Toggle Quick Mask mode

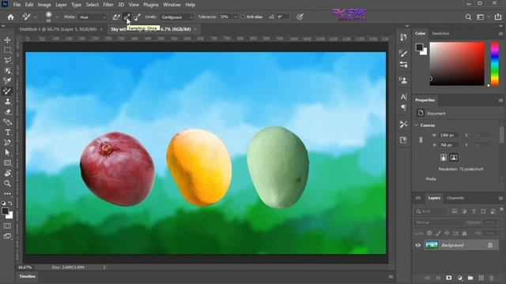pyautogui.click(x=7, y=226)
